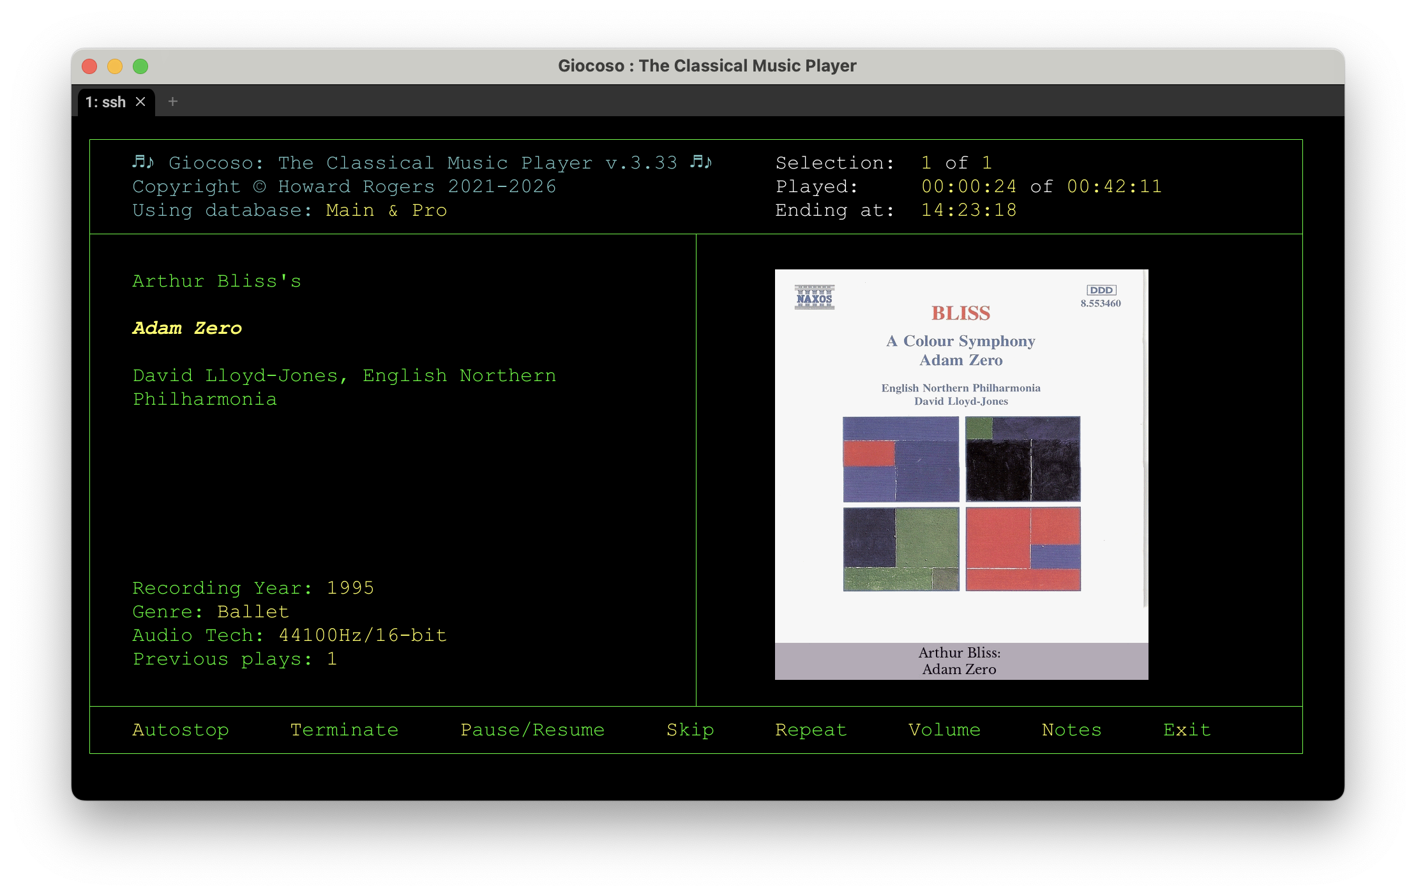1416x895 pixels.
Task: Click the Recording Year 1995 text
Action: [x=253, y=588]
